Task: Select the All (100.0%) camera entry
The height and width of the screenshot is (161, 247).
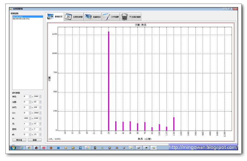Action: pos(28,16)
